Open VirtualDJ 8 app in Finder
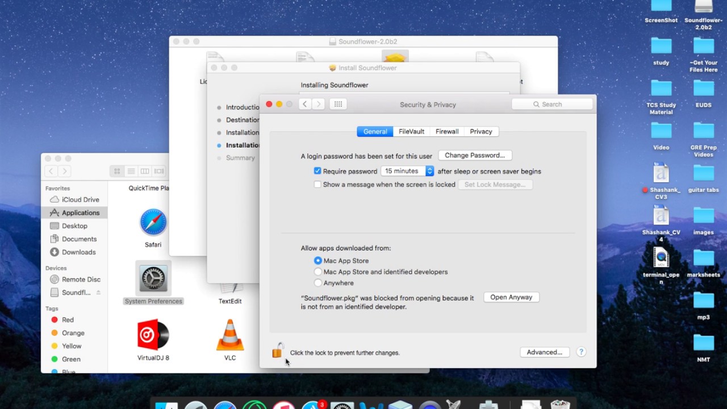The image size is (727, 409). click(x=153, y=335)
